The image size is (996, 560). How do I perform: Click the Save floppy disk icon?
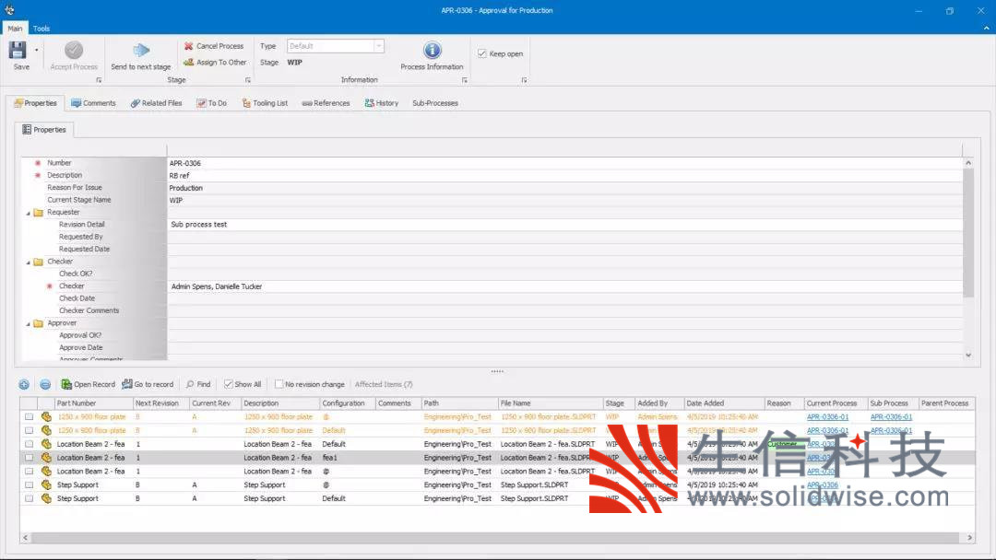click(x=18, y=51)
